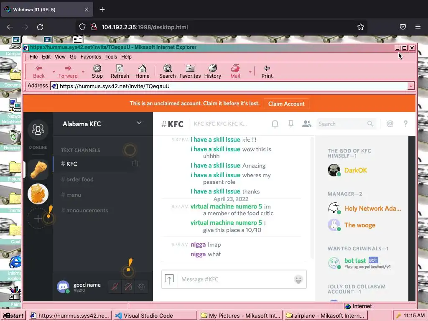This screenshot has width=428, height=321.
Task: Click the Discord Search field
Action: coord(346,124)
